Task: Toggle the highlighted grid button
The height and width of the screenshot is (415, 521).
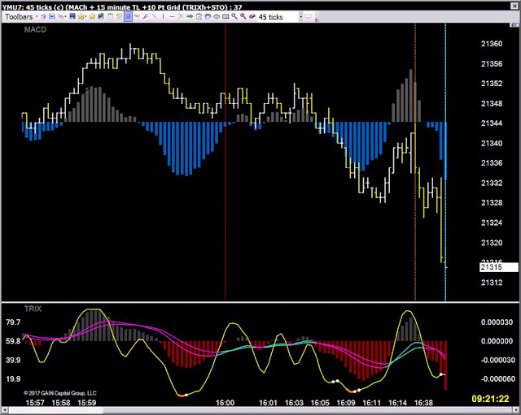Action: coord(128,16)
